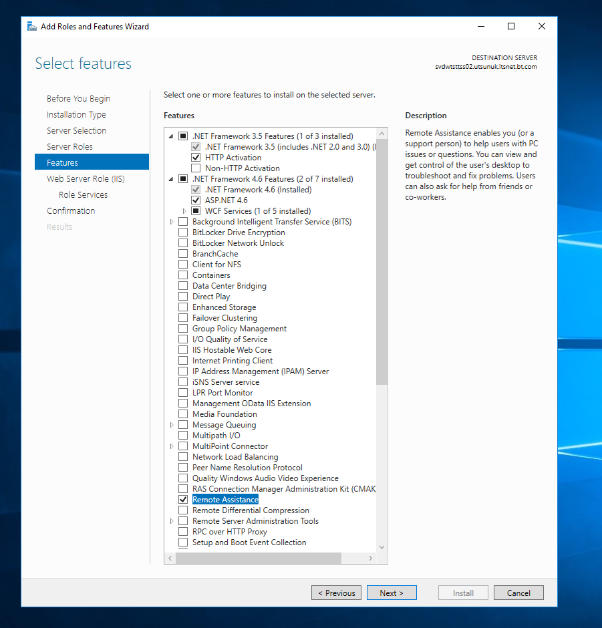602x628 pixels.
Task: Tick the Network Load Balancing checkbox
Action: pyautogui.click(x=183, y=456)
